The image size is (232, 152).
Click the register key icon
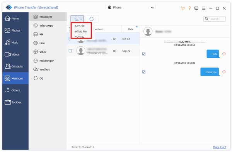(189, 8)
